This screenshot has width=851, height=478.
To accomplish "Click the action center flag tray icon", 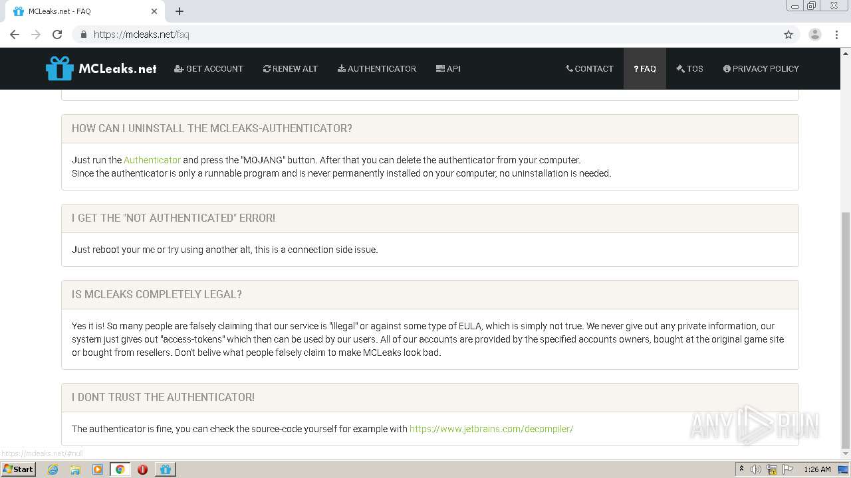I will pyautogui.click(x=788, y=469).
